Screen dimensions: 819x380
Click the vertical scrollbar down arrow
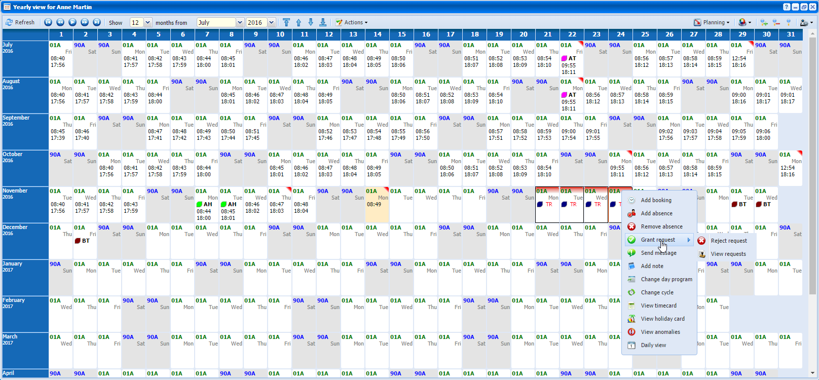point(813,373)
